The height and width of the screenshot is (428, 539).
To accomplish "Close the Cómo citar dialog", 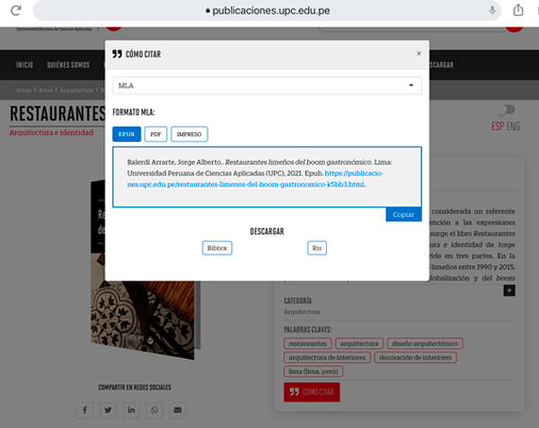I will click(419, 53).
